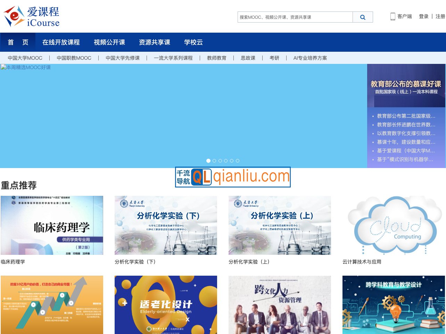Open the AI专业培养方案 link
Viewport: 446px width, 334px height.
pyautogui.click(x=310, y=58)
